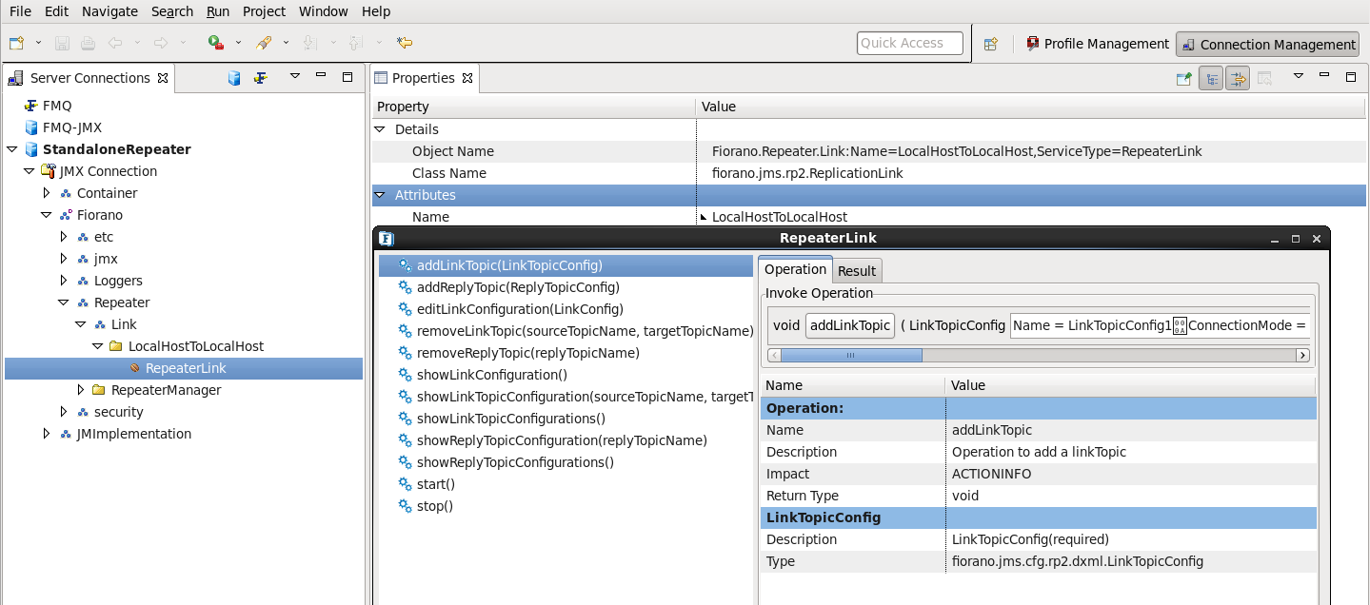Click the Print toolbar icon
The height and width of the screenshot is (605, 1370).
click(88, 43)
